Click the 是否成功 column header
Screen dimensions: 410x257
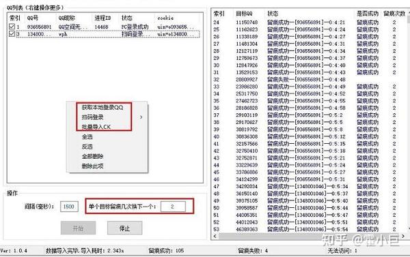pyautogui.click(x=368, y=14)
